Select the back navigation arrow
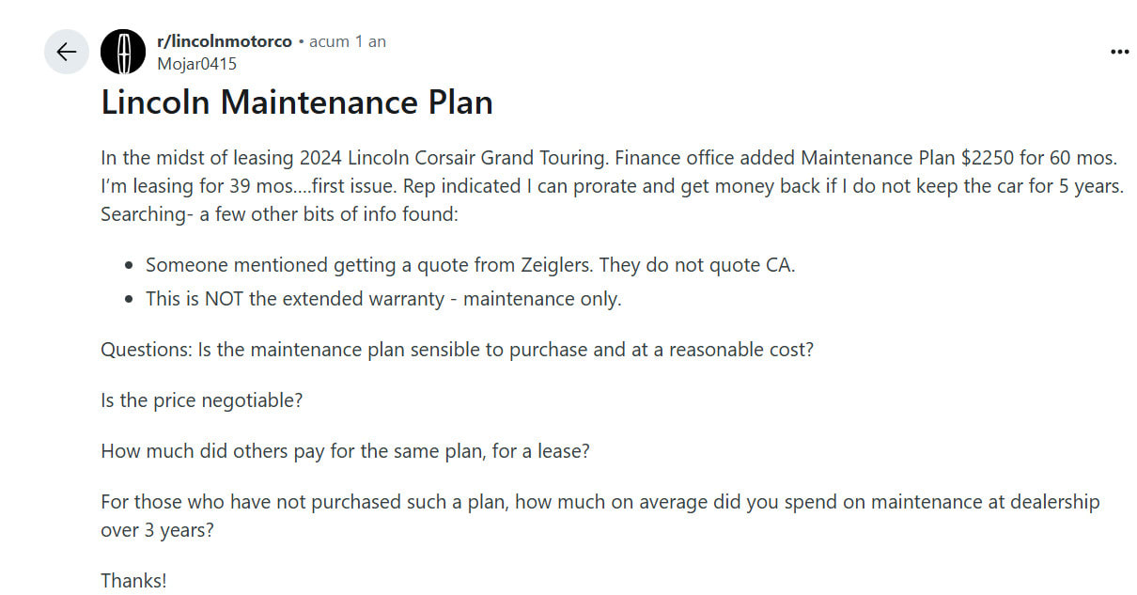This screenshot has width=1137, height=595. 66,52
